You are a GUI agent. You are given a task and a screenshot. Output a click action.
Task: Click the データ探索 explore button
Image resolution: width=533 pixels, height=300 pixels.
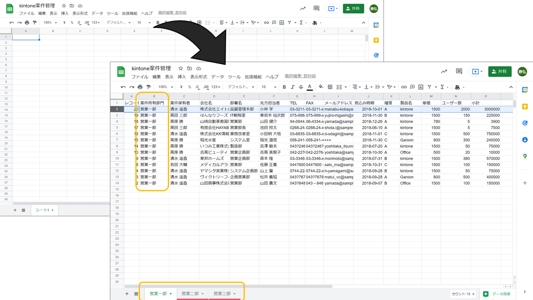click(x=497, y=294)
